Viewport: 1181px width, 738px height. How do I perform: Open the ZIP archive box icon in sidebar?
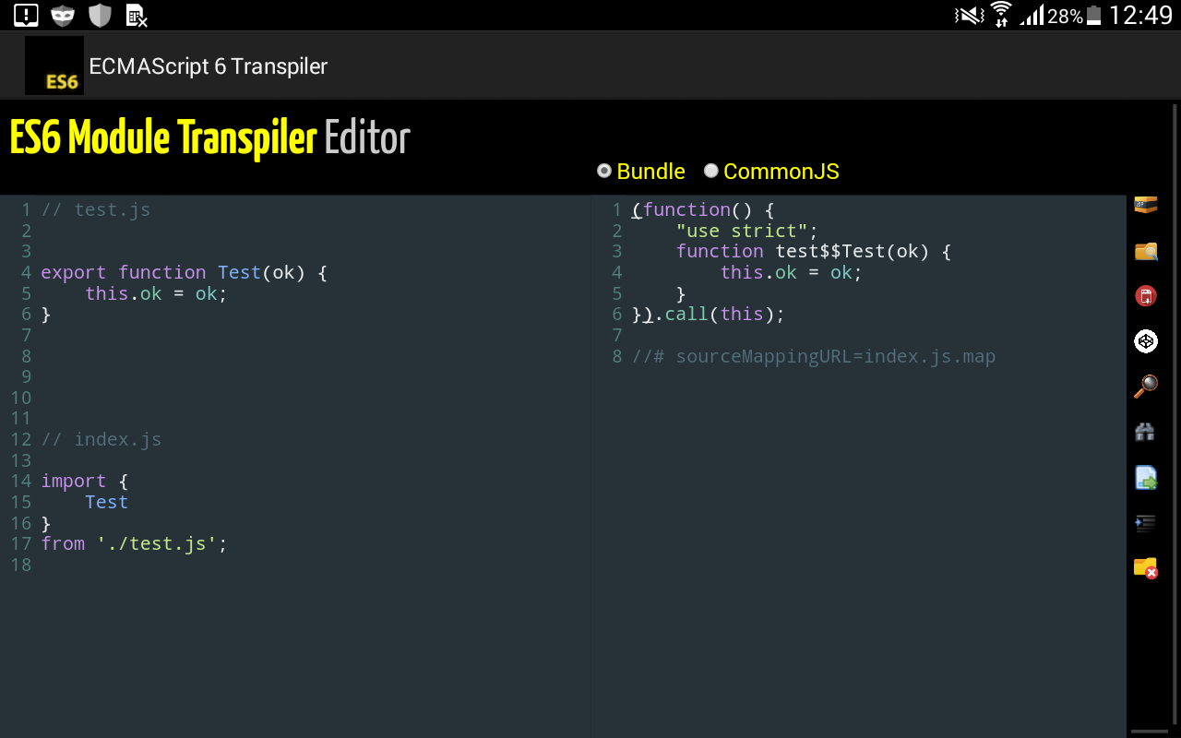tap(1146, 206)
